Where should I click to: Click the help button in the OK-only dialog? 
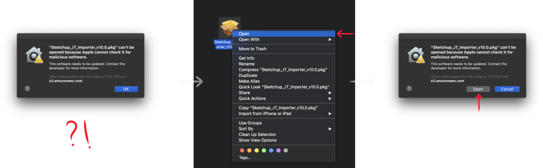(x=28, y=89)
